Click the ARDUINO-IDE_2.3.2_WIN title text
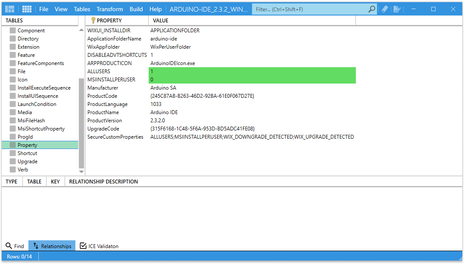This screenshot has width=464, height=264. click(209, 9)
